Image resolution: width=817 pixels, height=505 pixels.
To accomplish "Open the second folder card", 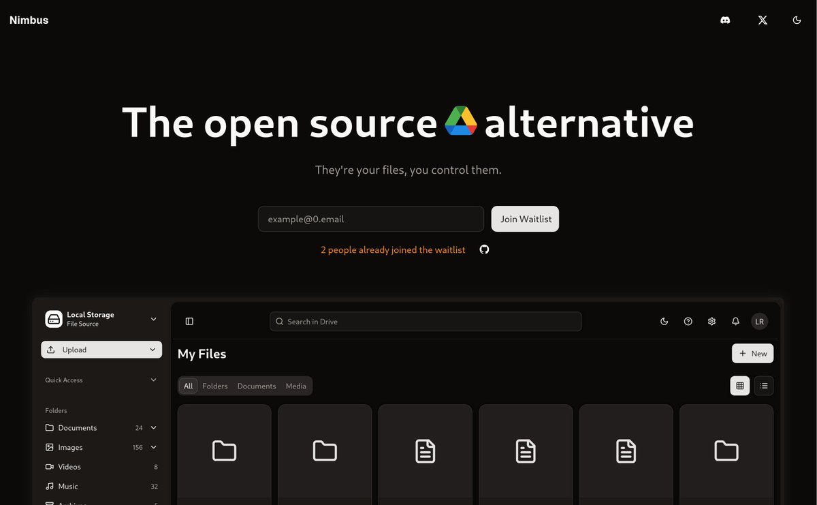I will tap(325, 455).
